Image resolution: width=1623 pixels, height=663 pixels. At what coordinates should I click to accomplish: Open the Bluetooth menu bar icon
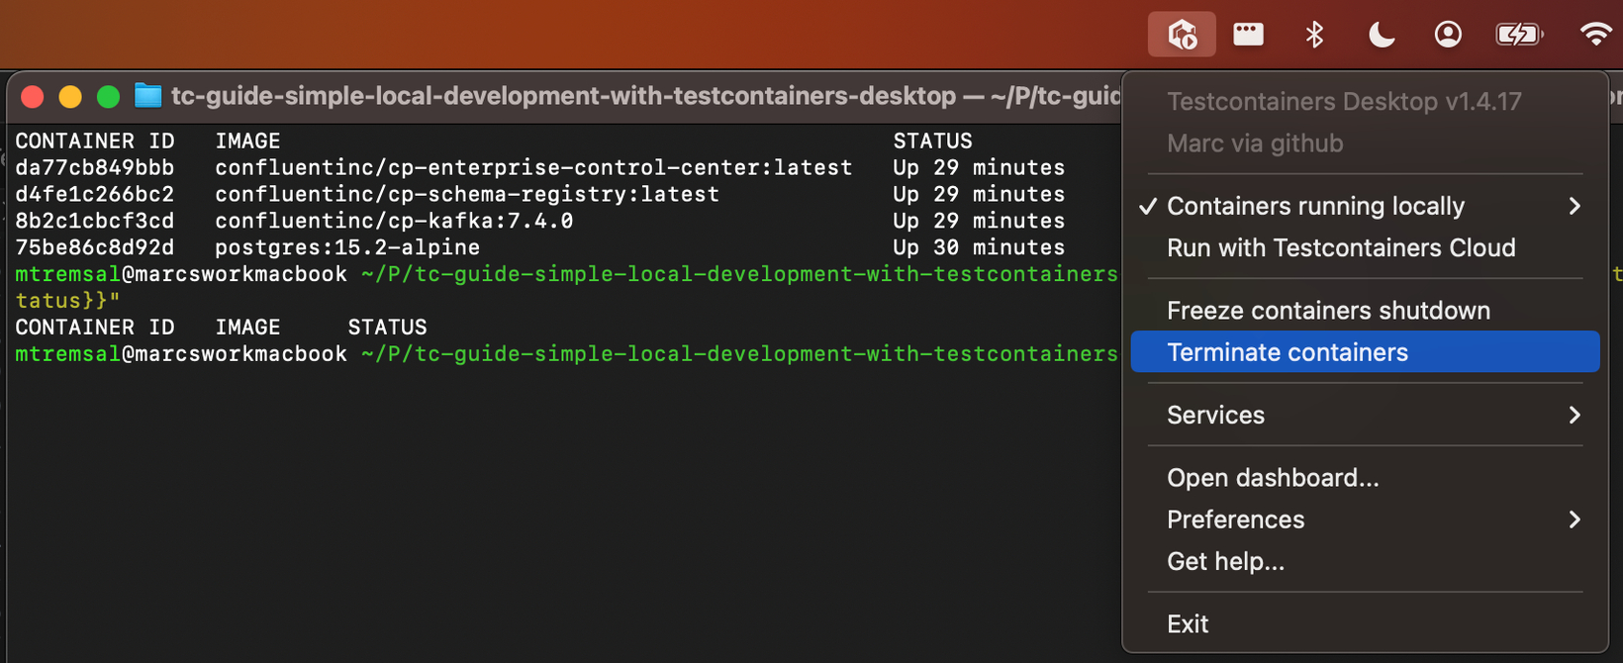coord(1314,35)
